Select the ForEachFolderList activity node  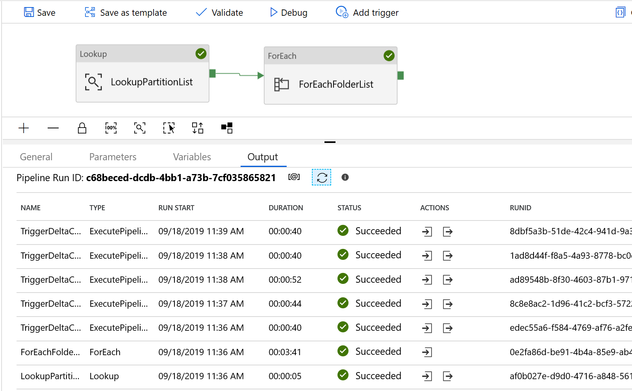330,84
